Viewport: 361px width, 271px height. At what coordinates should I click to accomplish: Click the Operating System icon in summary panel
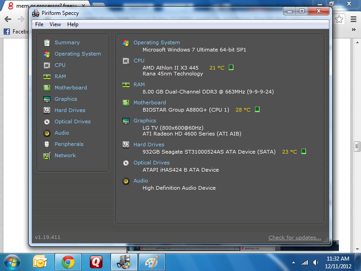point(126,42)
